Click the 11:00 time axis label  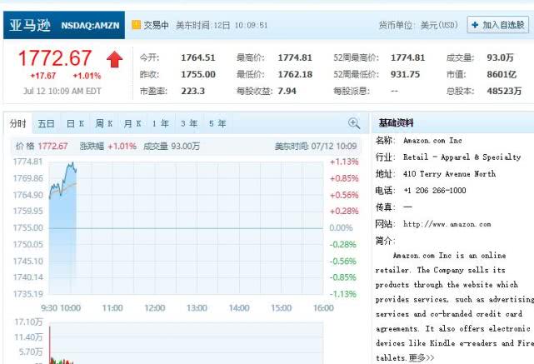(x=112, y=308)
